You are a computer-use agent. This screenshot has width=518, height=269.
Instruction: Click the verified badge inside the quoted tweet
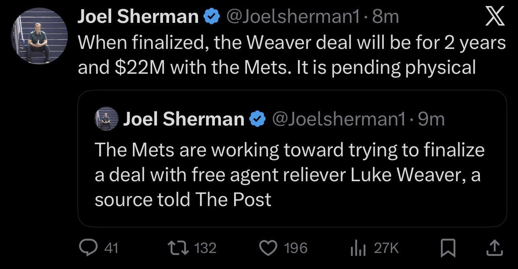pos(257,118)
